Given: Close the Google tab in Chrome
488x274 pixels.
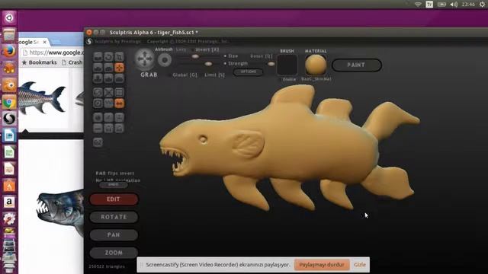Looking at the screenshot, I should click(x=45, y=42).
